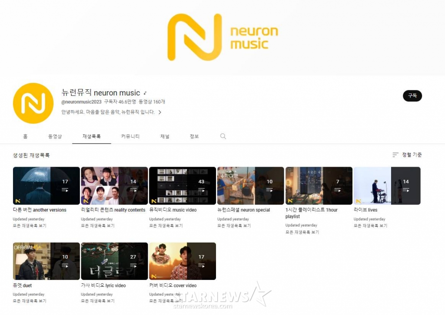
Task: Select the 재생목록 tab
Action: point(91,136)
